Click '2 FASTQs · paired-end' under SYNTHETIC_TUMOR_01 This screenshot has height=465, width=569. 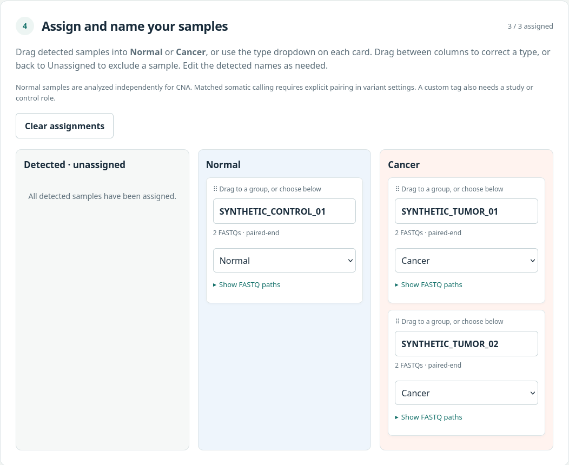click(x=428, y=233)
